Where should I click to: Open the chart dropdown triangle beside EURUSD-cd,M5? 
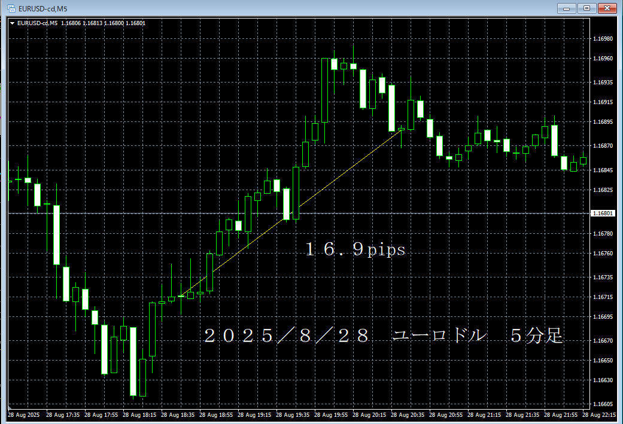coord(13,23)
